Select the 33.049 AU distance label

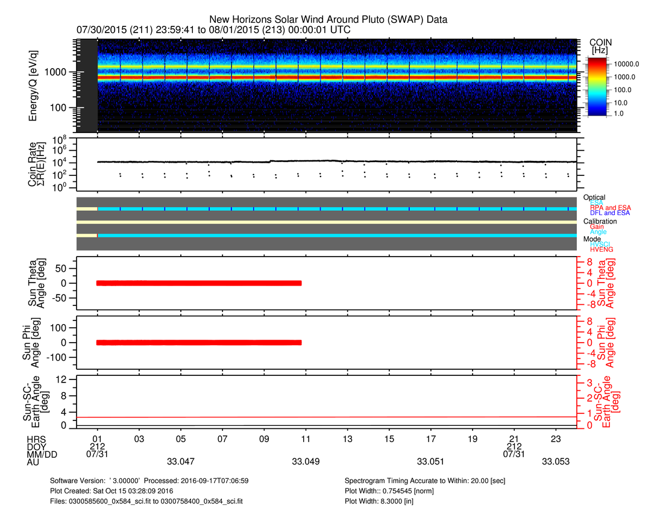306,461
